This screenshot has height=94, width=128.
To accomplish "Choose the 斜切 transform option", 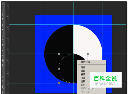I will [x=83, y=74].
